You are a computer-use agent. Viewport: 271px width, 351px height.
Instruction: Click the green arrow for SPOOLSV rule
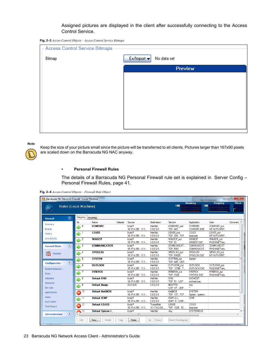coord(79,254)
